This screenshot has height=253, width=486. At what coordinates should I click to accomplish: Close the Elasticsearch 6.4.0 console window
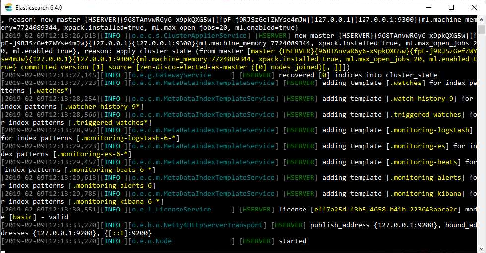tap(474, 7)
